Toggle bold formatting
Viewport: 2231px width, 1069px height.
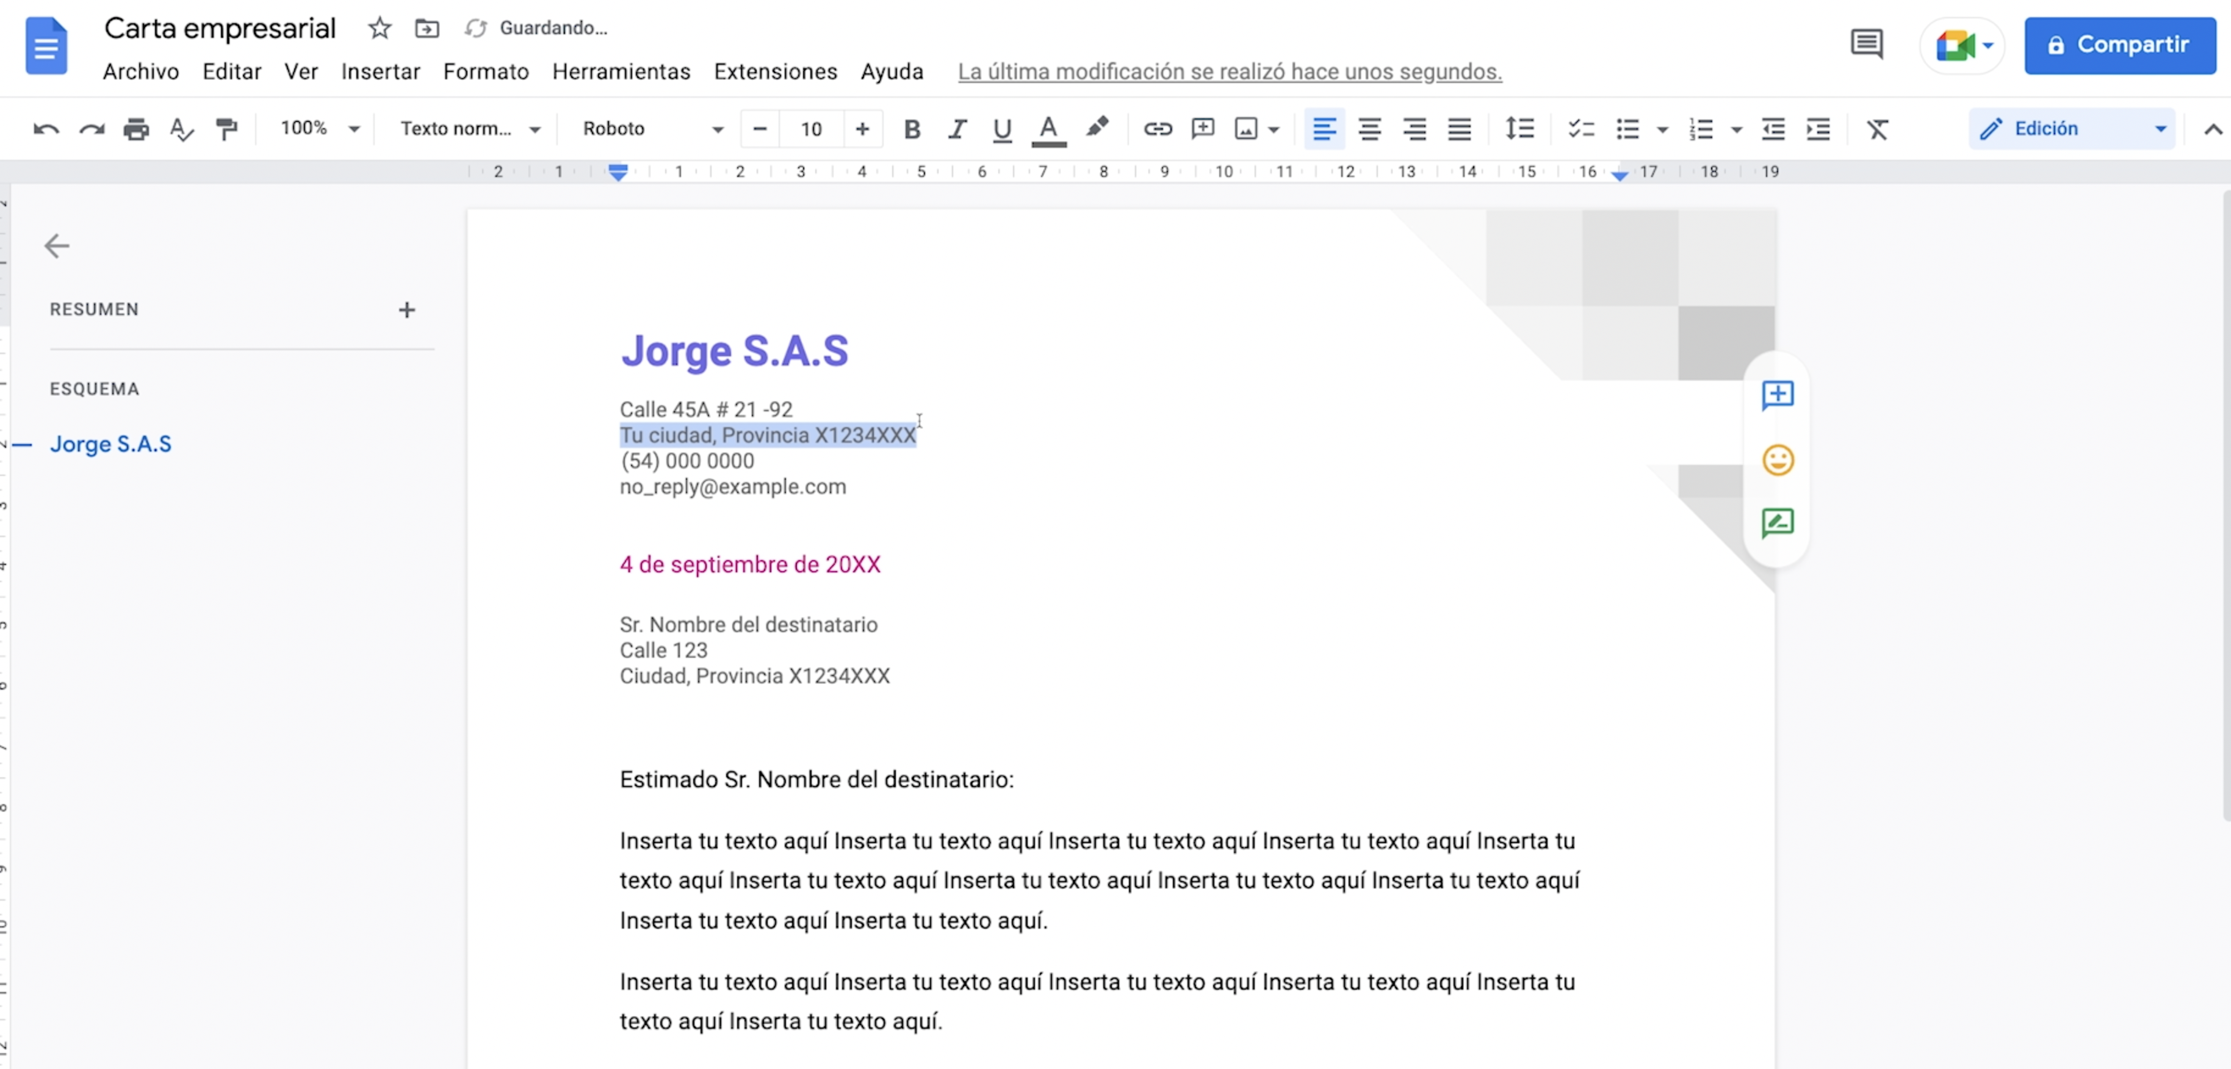[912, 128]
